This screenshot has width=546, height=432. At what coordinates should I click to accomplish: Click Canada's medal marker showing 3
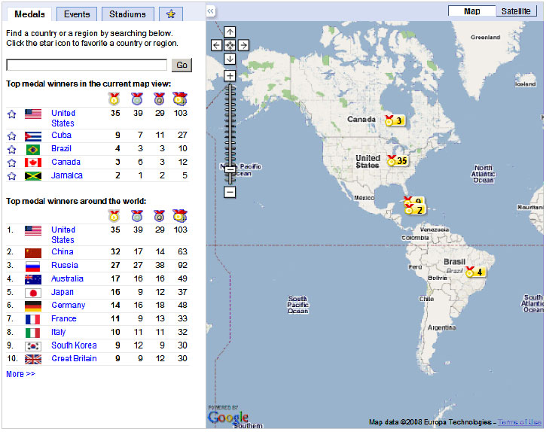[x=394, y=120]
